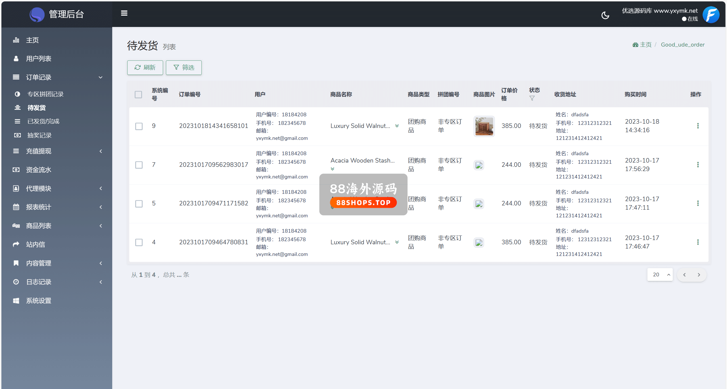
Task: Select checkbox for order row 9
Action: click(x=139, y=126)
